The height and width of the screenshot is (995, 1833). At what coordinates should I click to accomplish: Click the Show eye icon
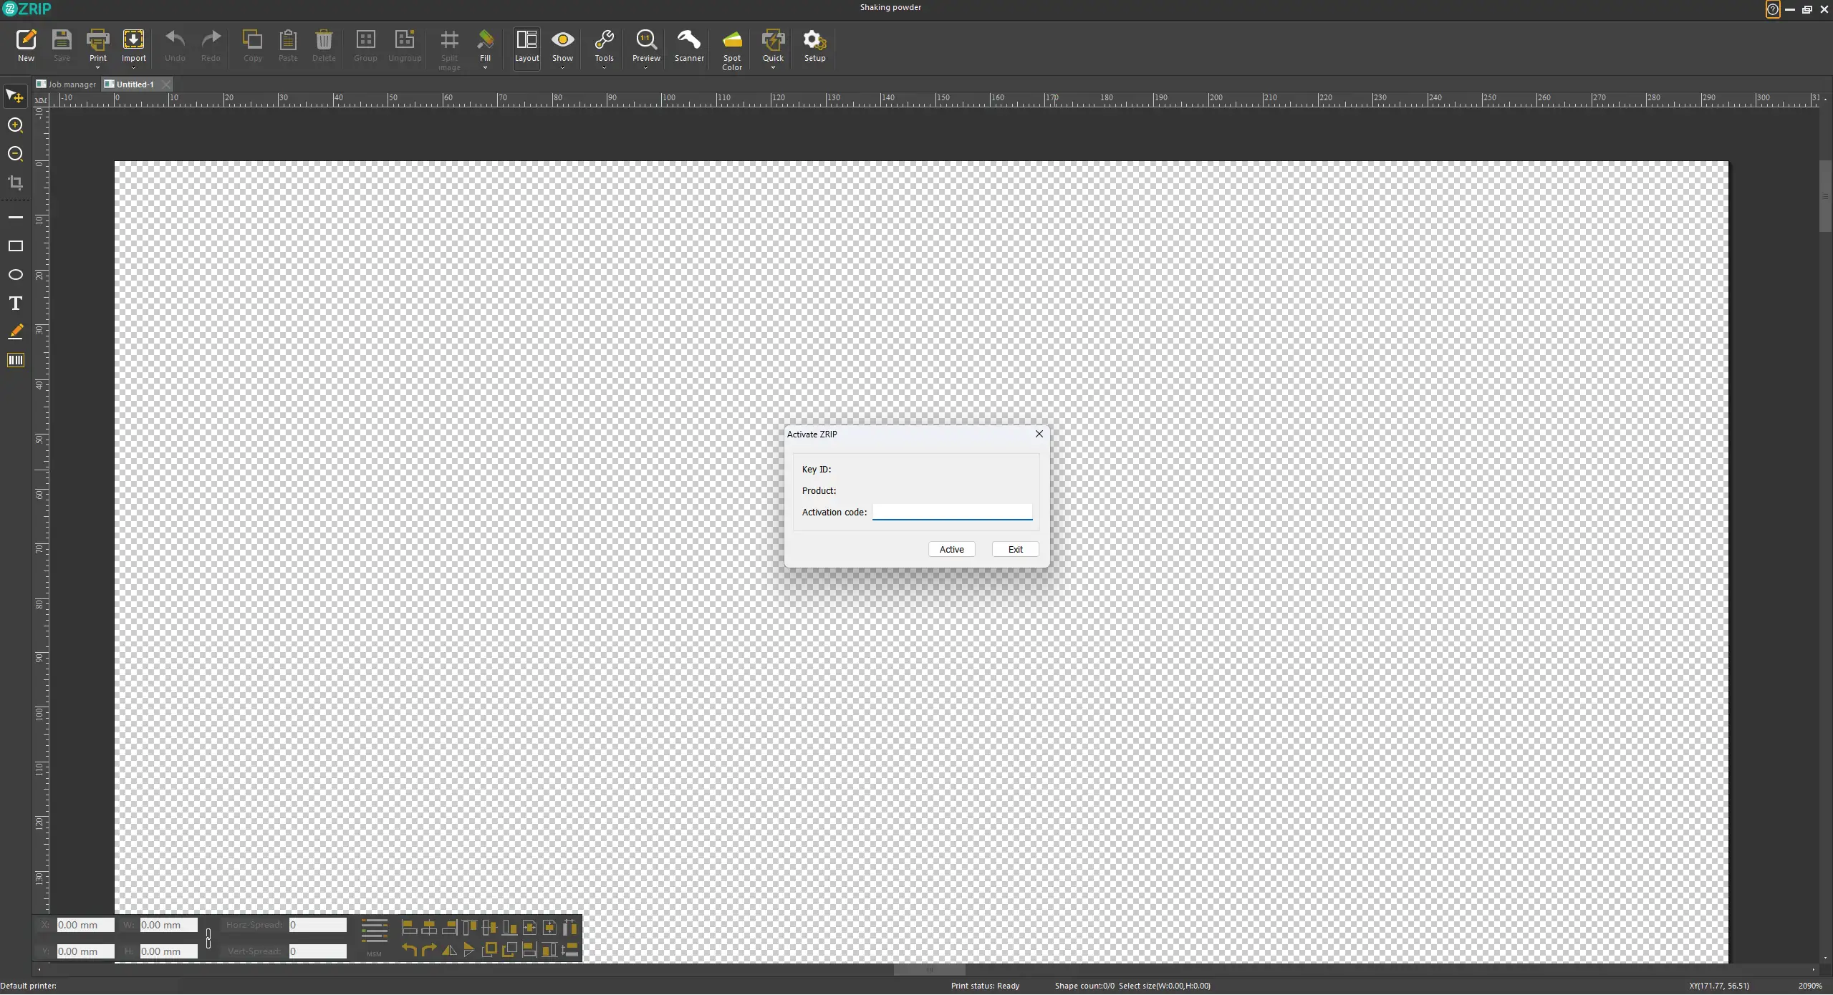(x=562, y=40)
